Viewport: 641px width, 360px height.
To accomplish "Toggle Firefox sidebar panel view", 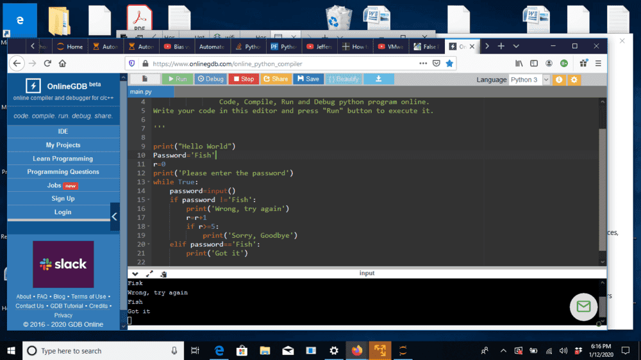I will tap(534, 63).
